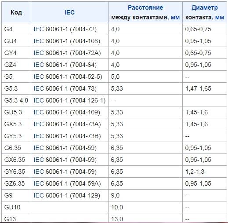This screenshot has height=223, width=228.
Task: Click the IEC link in the G4 row
Action: tap(39, 29)
